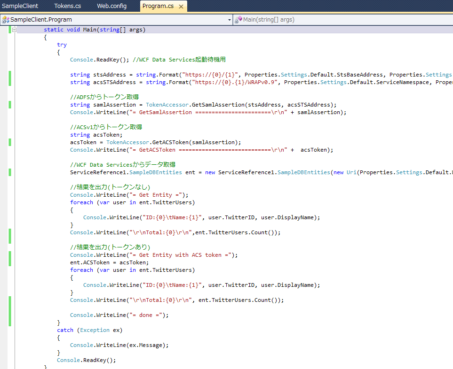Close the Program.cs tab
The image size is (453, 369).
click(x=181, y=7)
